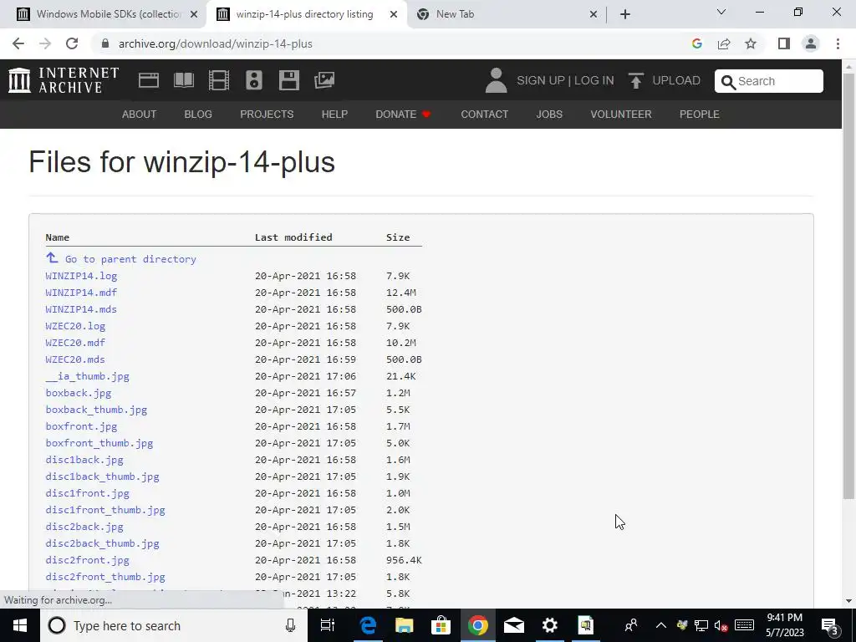This screenshot has width=856, height=642.
Task: Open the touch keyboard tray icon
Action: (x=744, y=625)
